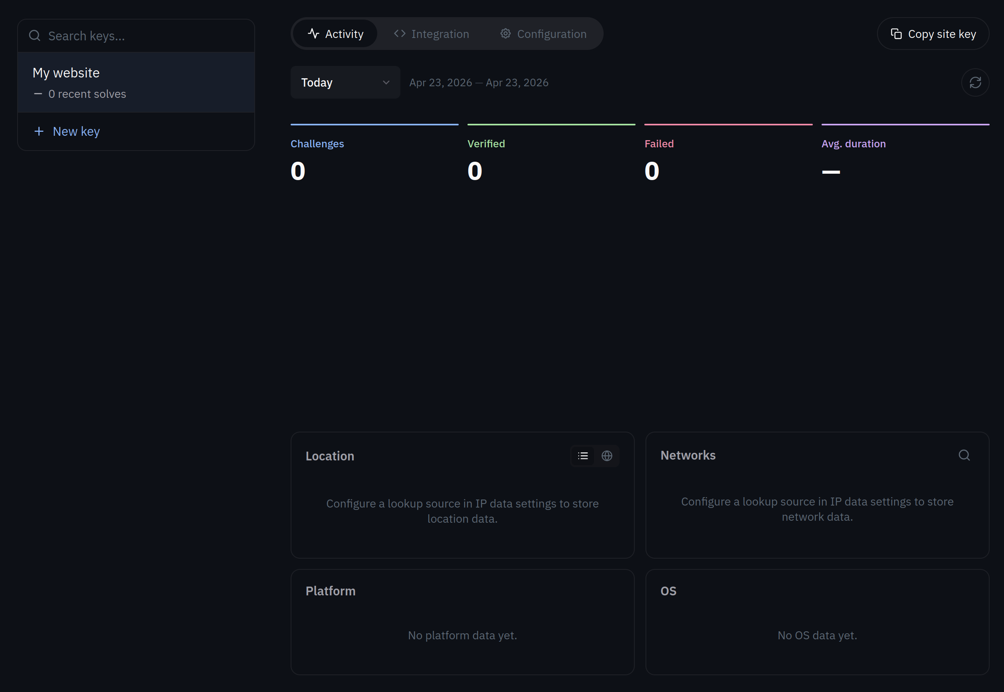This screenshot has width=1004, height=692.
Task: Click the copy icon on Copy site key
Action: pos(897,34)
